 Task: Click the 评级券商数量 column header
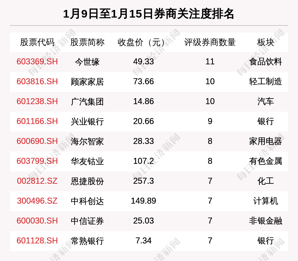210,42
